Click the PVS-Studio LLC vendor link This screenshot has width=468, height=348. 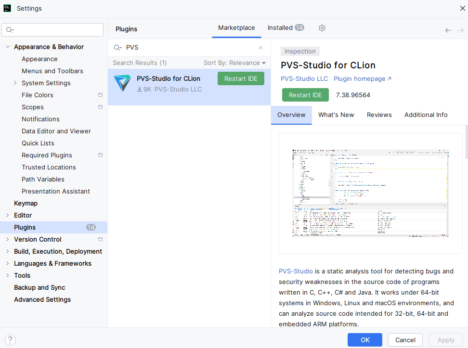(304, 78)
